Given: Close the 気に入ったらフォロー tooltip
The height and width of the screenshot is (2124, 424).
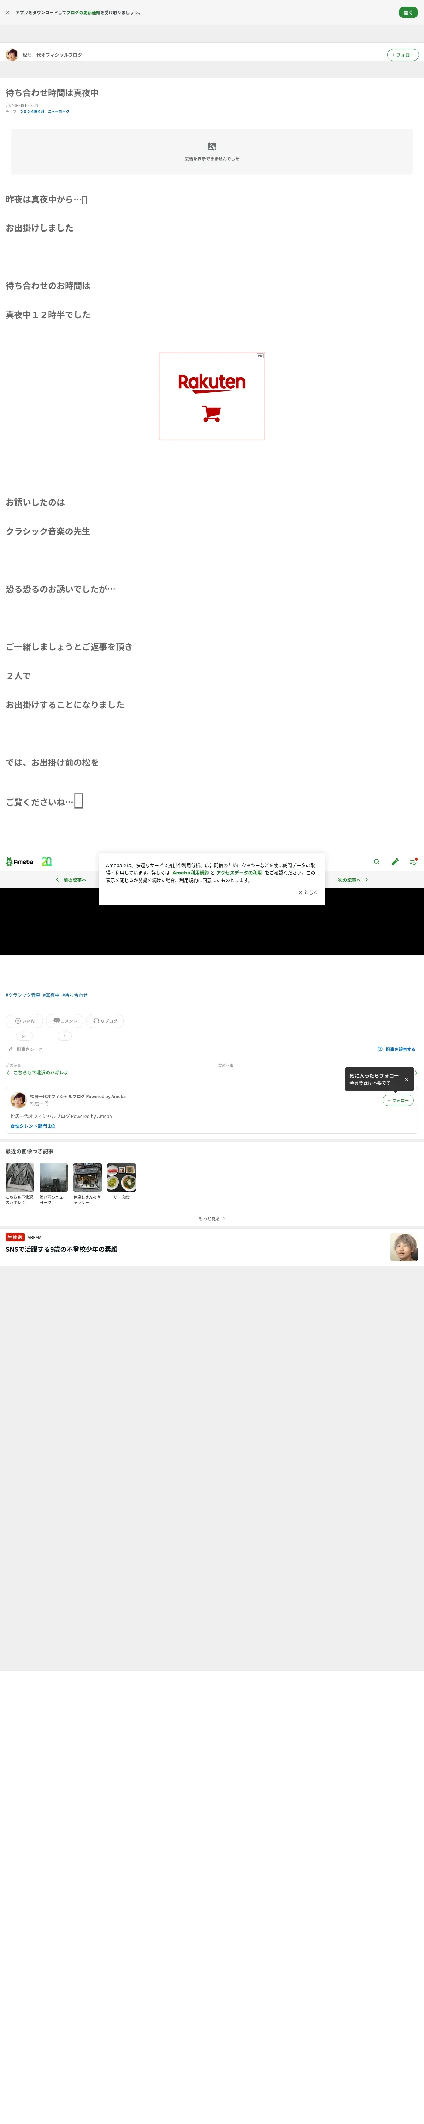Looking at the screenshot, I should 406,1079.
